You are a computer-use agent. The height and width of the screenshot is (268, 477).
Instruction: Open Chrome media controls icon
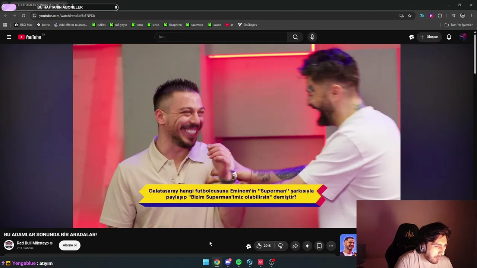click(453, 16)
